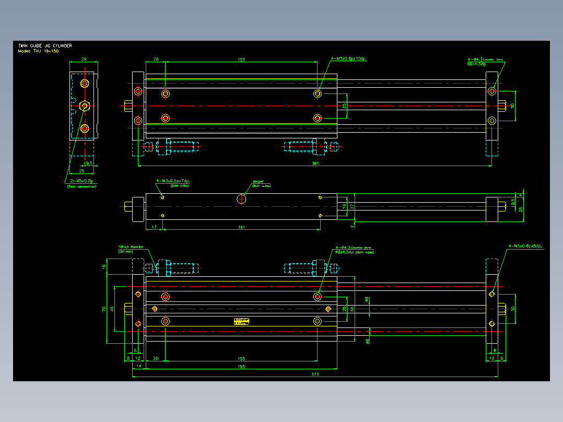Click the 'TWIN GUIDE JIG CYLINDER' title text

pyautogui.click(x=45, y=45)
